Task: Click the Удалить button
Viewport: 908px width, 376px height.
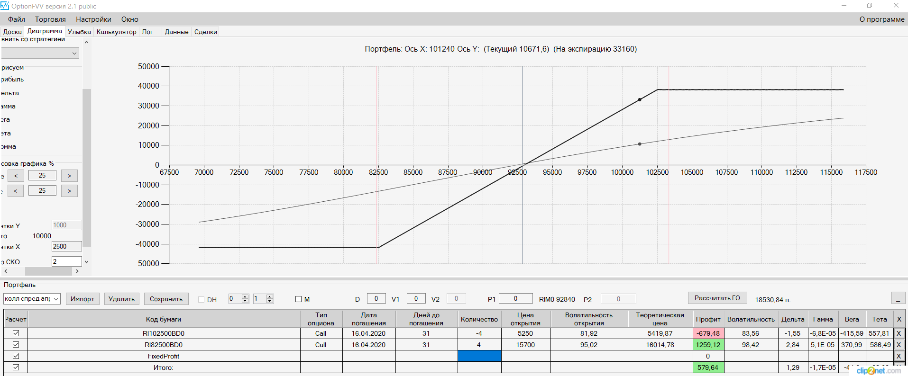Action: pyautogui.click(x=121, y=299)
